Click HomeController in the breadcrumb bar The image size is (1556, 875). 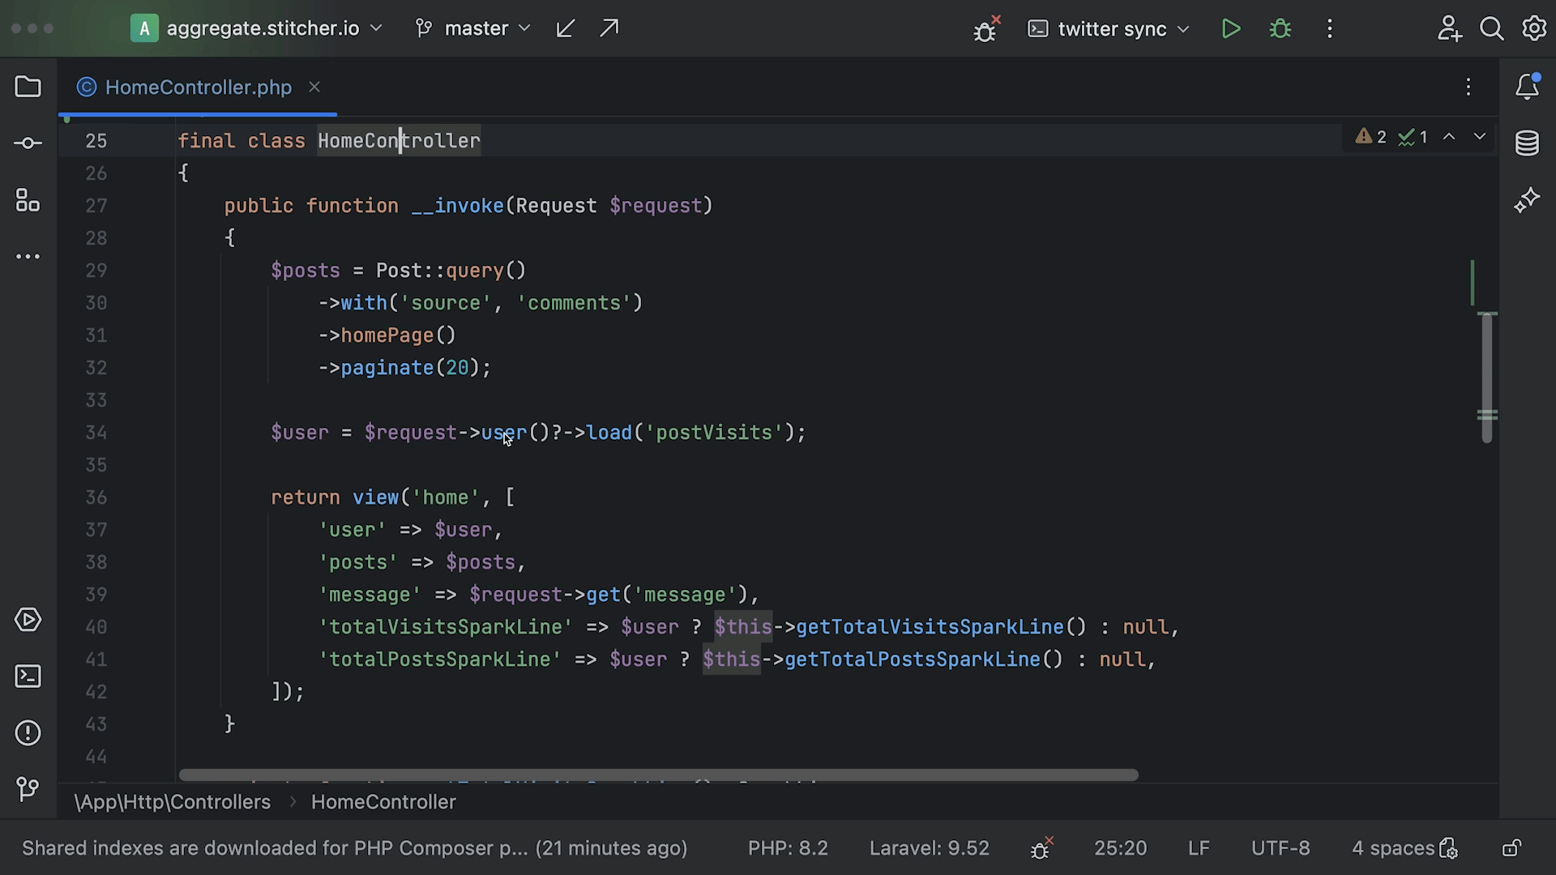click(383, 802)
